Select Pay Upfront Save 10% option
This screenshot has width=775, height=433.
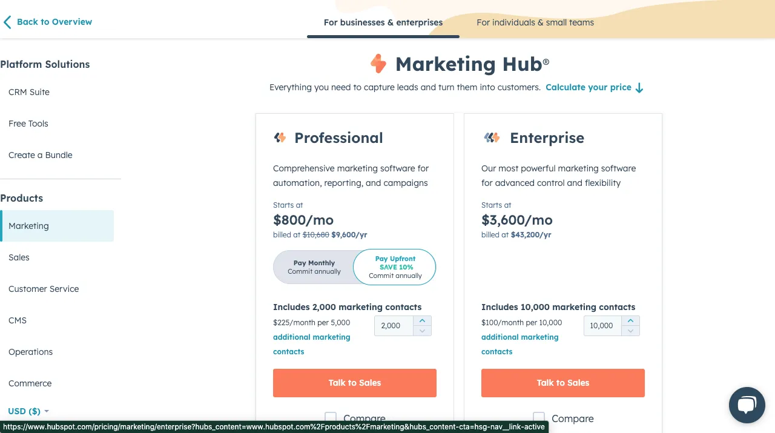pos(395,267)
